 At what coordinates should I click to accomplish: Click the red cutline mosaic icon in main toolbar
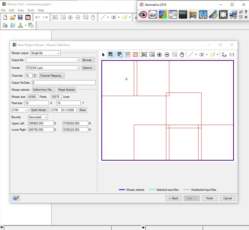(x=28, y=17)
